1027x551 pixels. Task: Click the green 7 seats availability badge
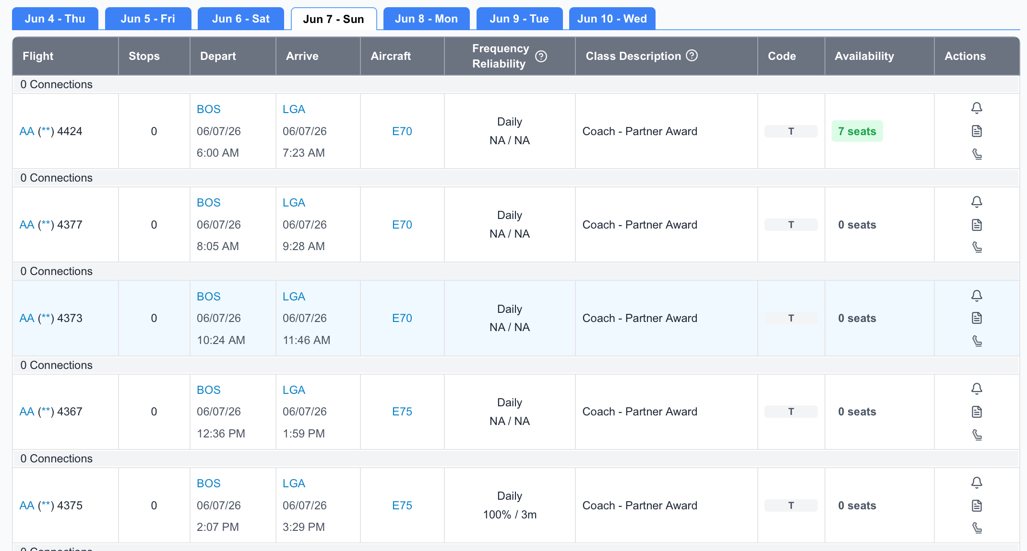(857, 131)
